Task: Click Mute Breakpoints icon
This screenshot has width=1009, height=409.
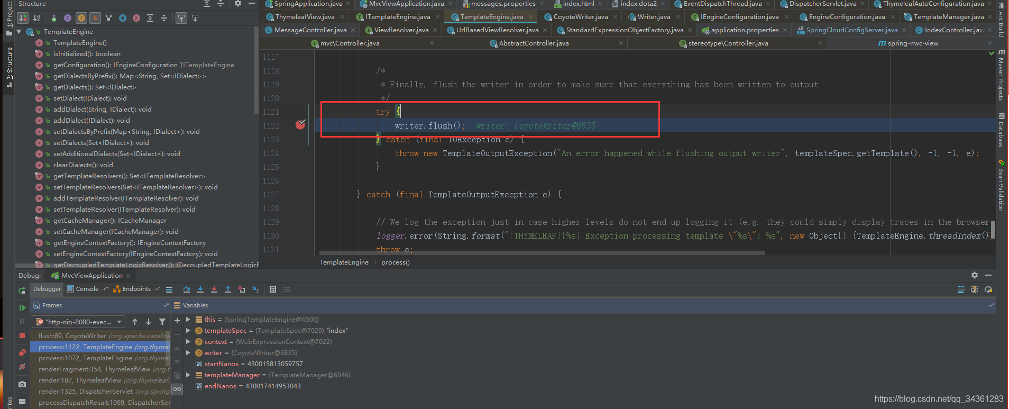Action: [22, 366]
